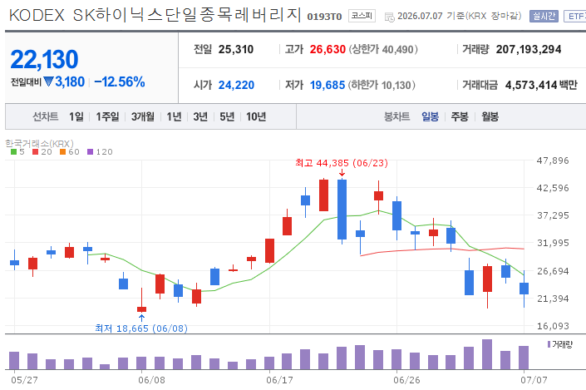Viewport: 586px width, 390px height.
Task: Click the 거래량 value 207,193,294
Action: [x=529, y=49]
